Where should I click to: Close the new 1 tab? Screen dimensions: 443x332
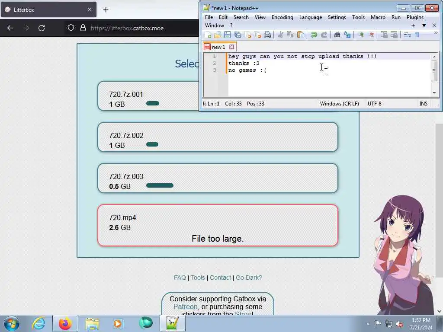pos(232,47)
